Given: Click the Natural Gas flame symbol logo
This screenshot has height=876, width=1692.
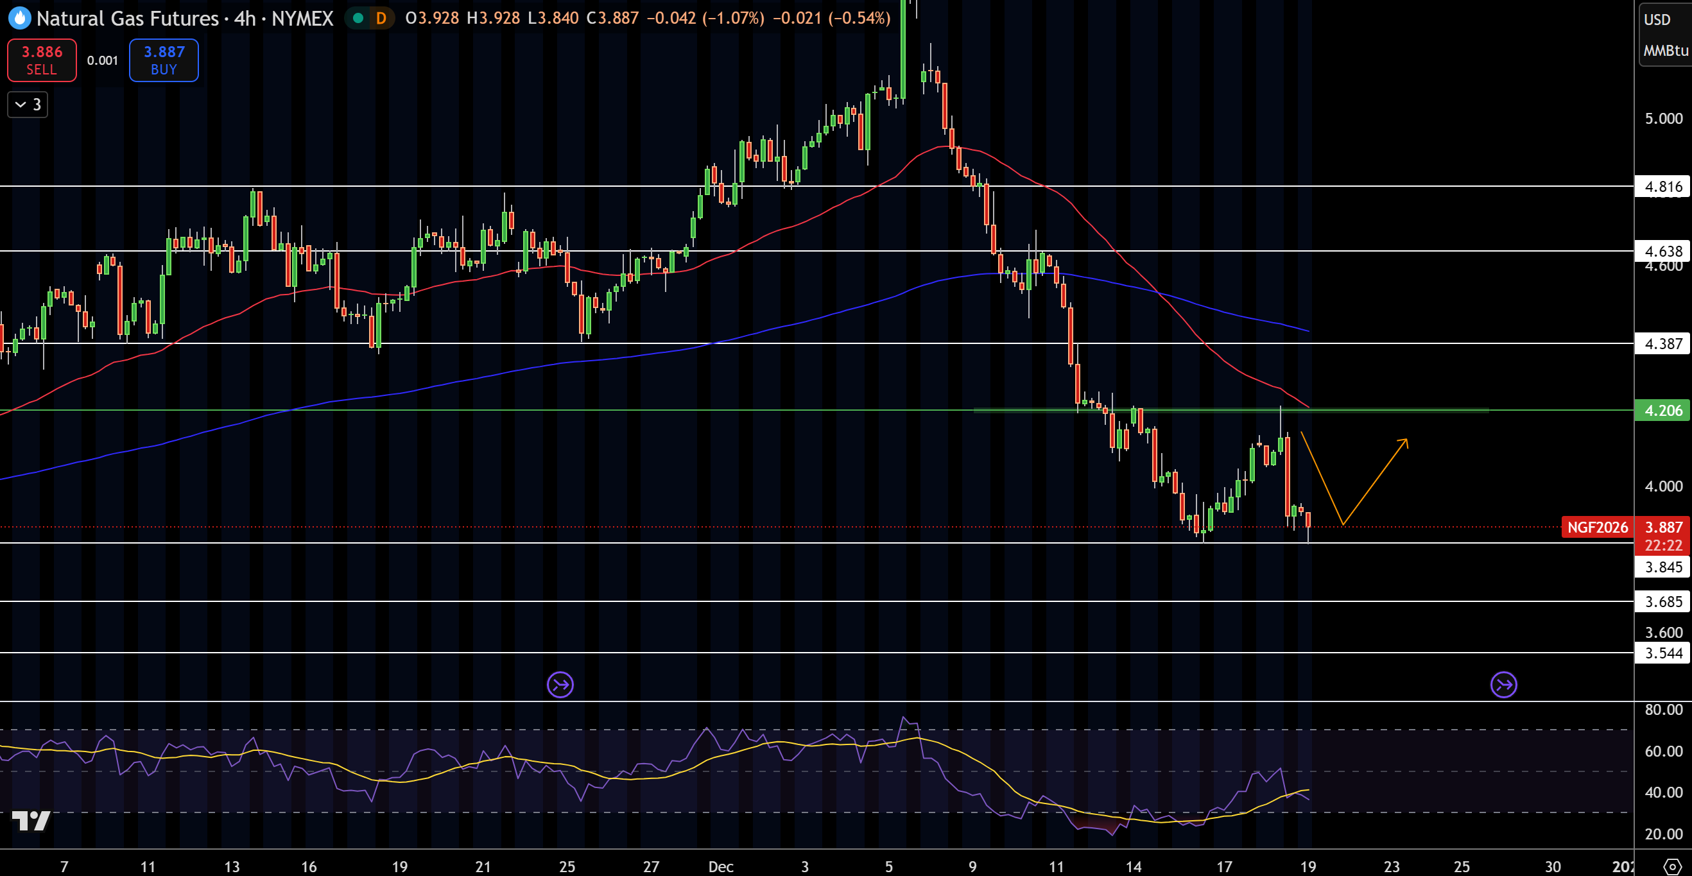Looking at the screenshot, I should tap(19, 18).
